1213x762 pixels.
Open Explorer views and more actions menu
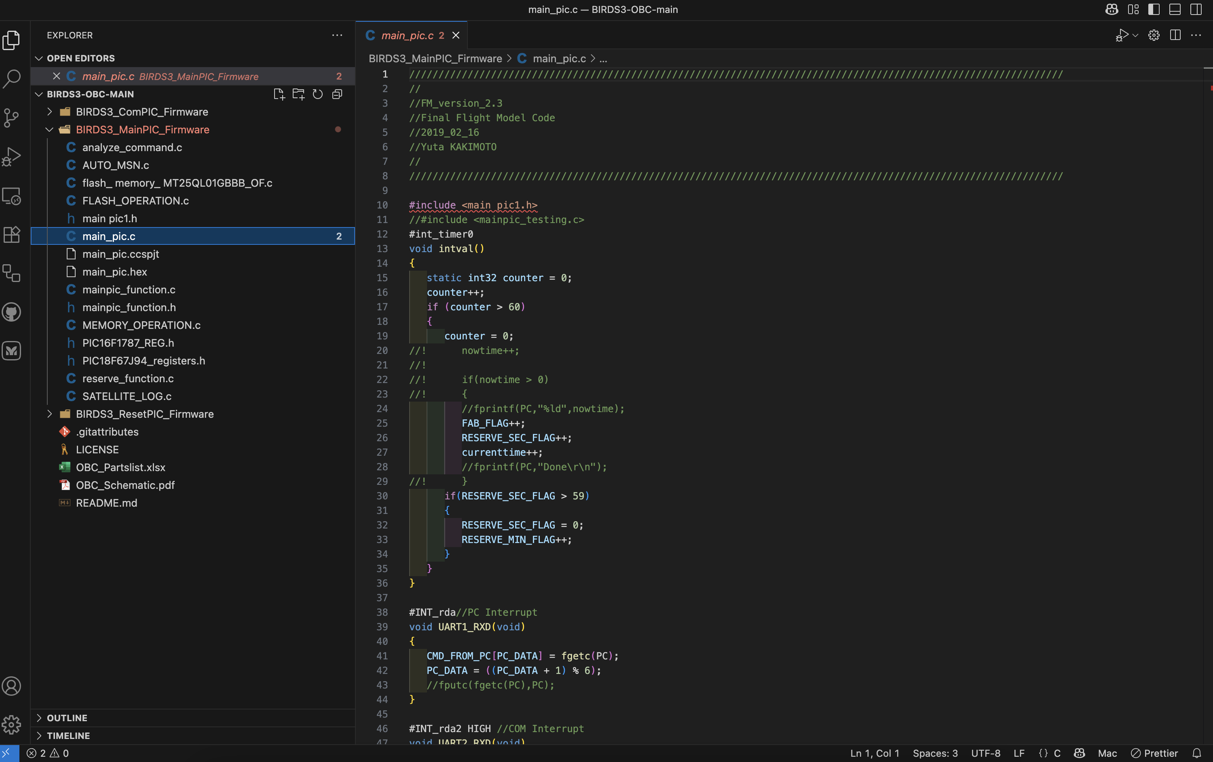(x=337, y=35)
